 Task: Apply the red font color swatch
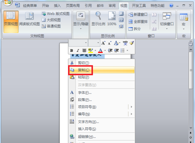pos(100,50)
